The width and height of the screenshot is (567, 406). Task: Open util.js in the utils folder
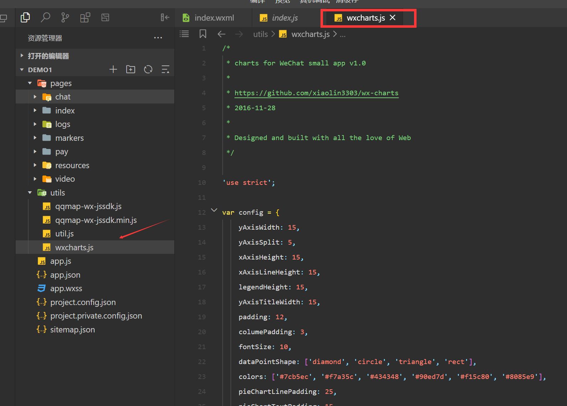pos(95,234)
